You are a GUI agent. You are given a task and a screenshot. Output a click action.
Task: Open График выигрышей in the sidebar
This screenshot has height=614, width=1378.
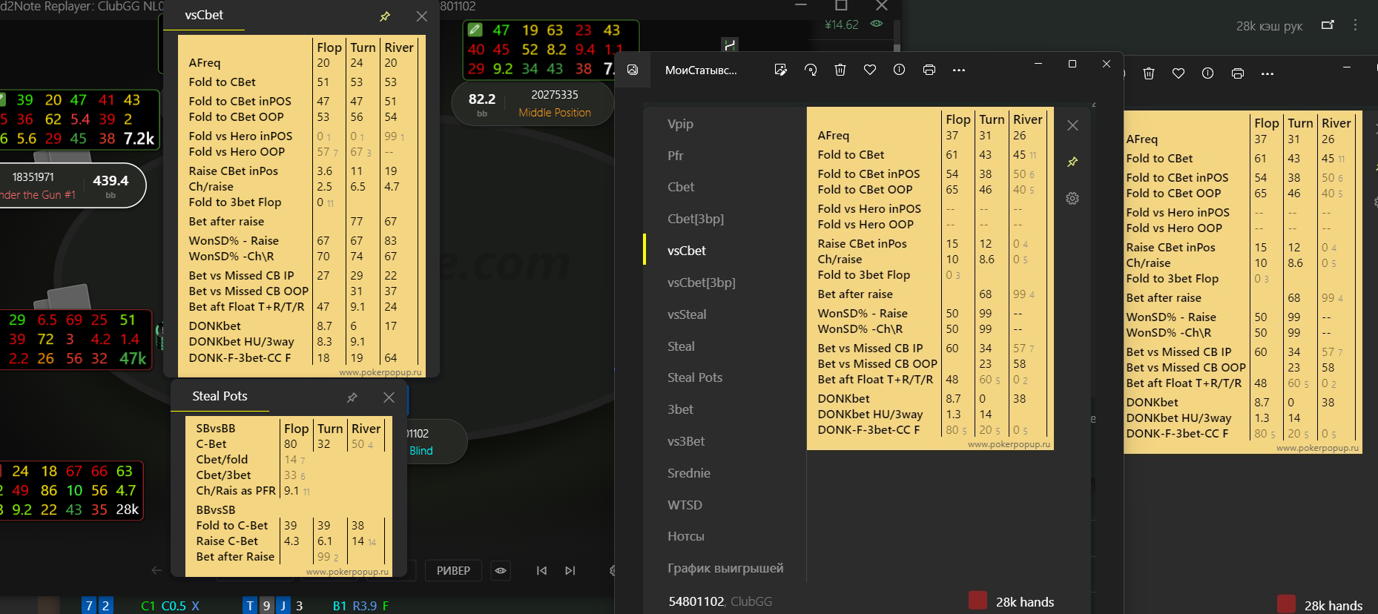[x=725, y=568]
